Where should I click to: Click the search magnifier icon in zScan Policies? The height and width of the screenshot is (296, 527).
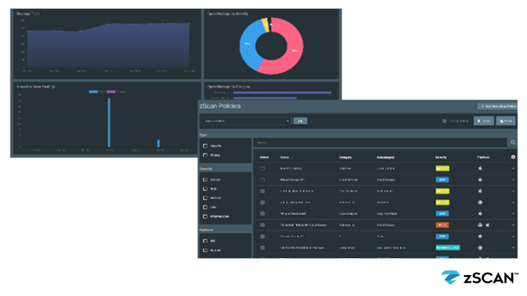tap(513, 142)
